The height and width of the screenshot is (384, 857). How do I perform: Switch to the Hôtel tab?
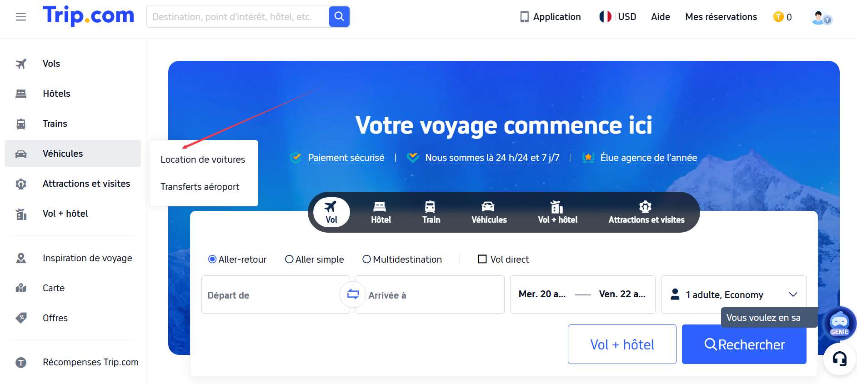[x=381, y=212]
